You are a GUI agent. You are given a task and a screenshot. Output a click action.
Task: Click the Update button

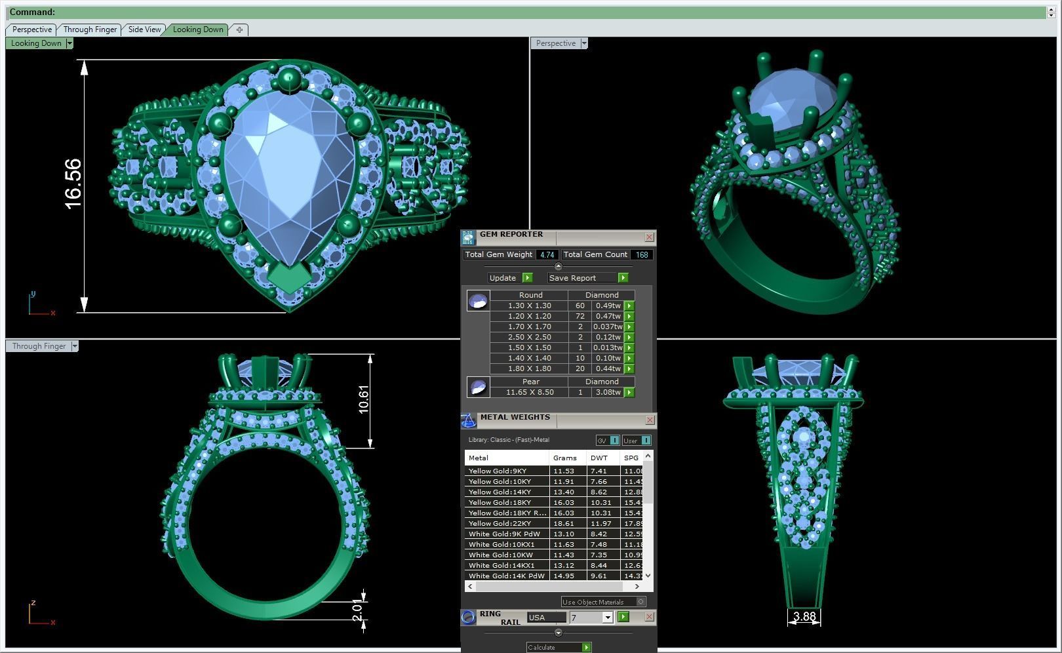click(x=503, y=278)
